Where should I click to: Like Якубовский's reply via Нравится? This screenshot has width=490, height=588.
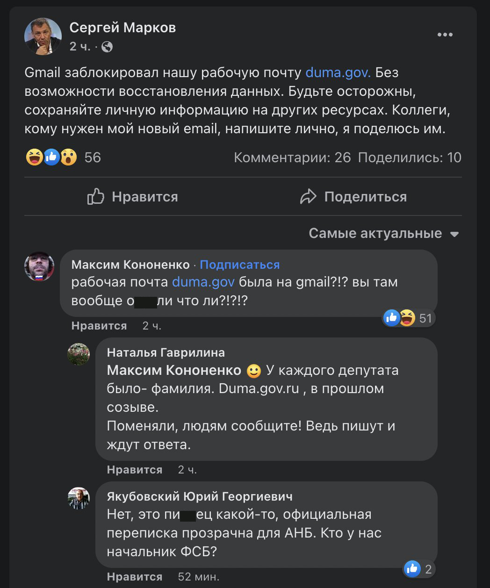click(135, 577)
